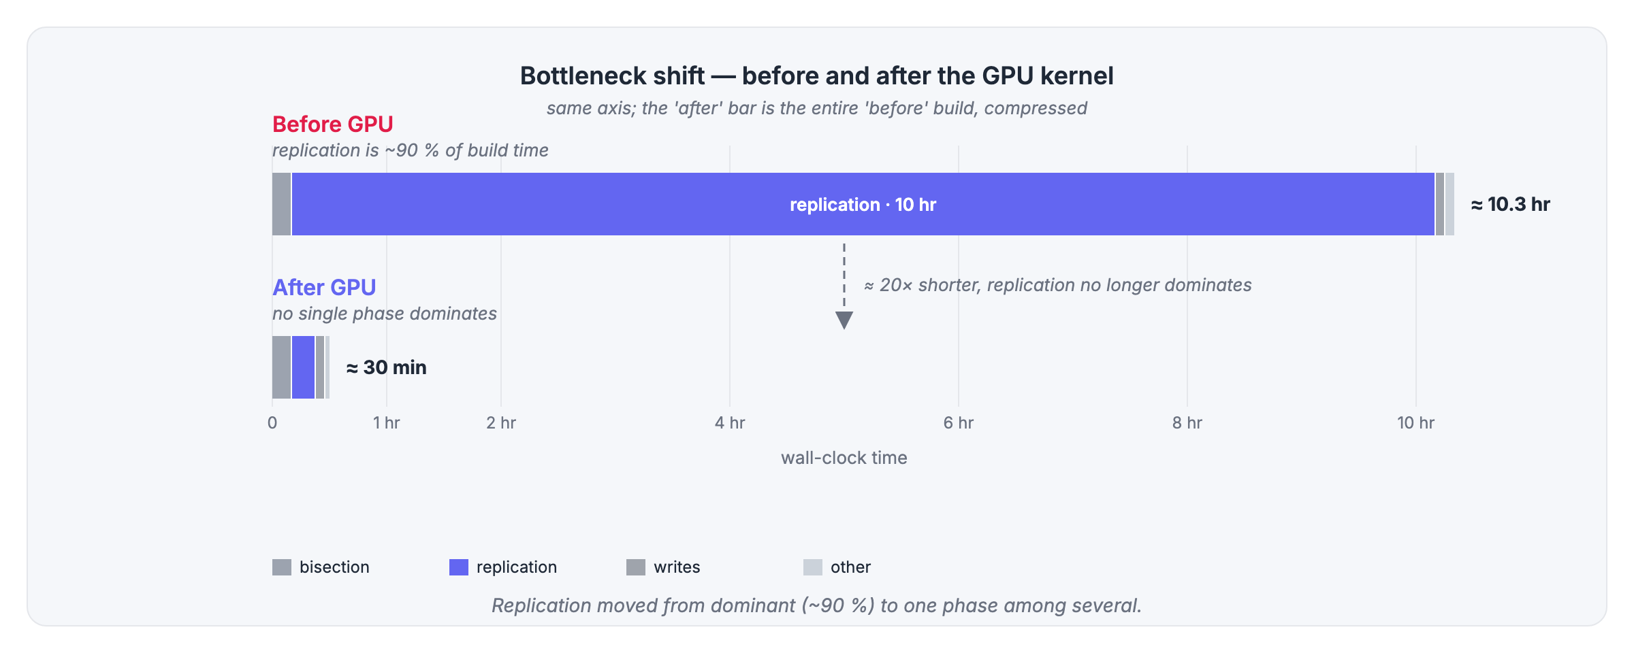
Task: Select the After GPU replication segment
Action: point(303,367)
